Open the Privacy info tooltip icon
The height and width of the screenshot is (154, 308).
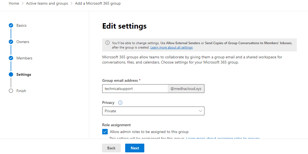[120, 103]
